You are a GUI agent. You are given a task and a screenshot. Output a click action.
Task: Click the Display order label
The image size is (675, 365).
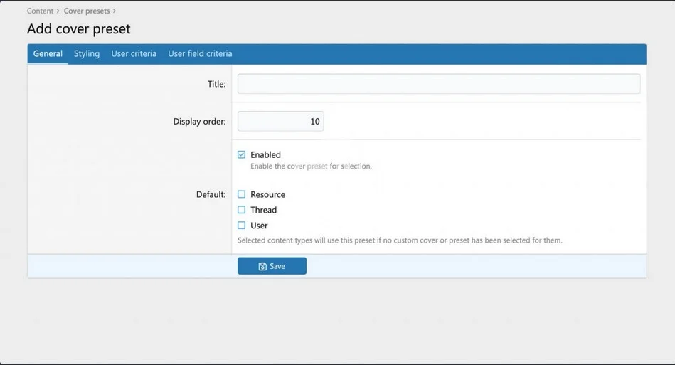tap(199, 122)
